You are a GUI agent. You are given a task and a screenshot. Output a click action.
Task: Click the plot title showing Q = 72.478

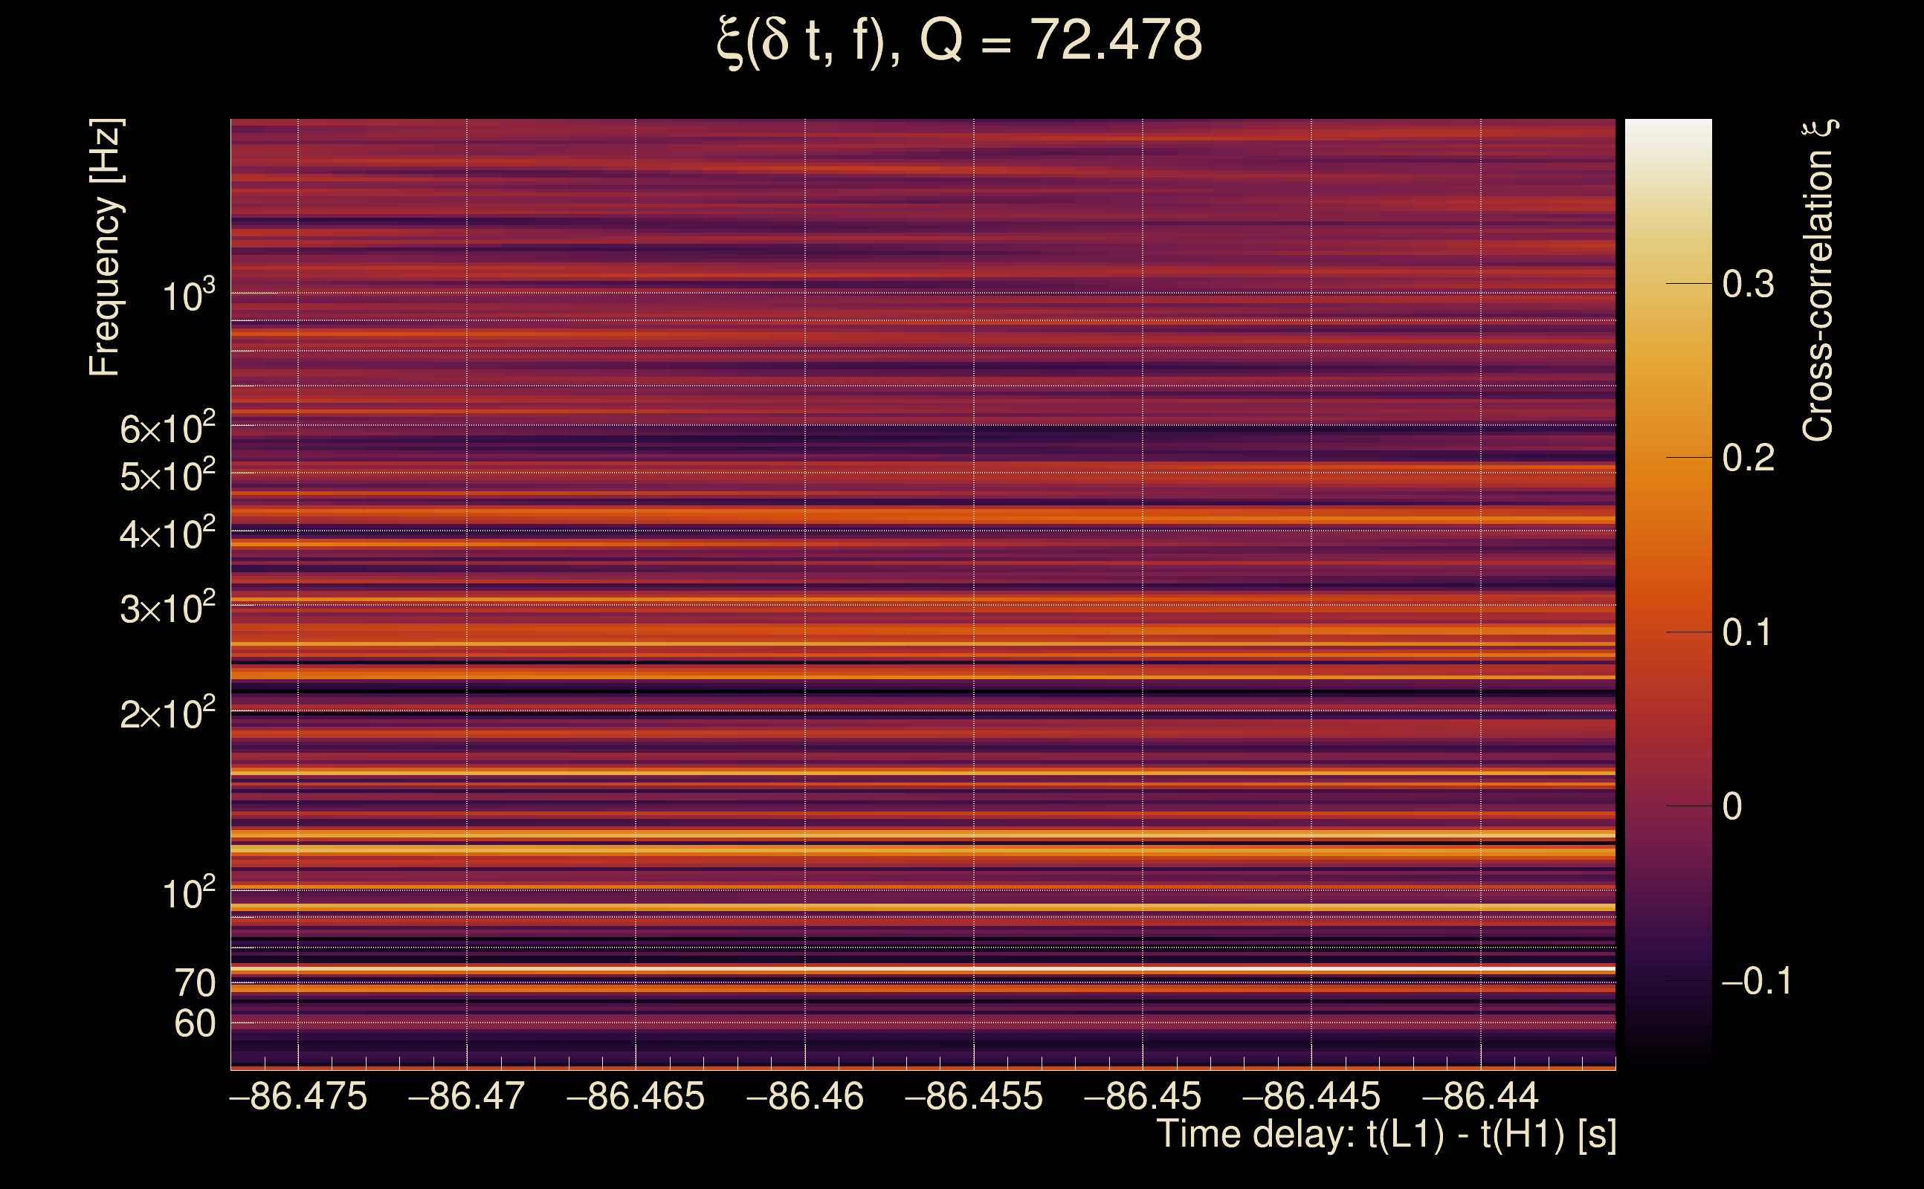point(960,41)
